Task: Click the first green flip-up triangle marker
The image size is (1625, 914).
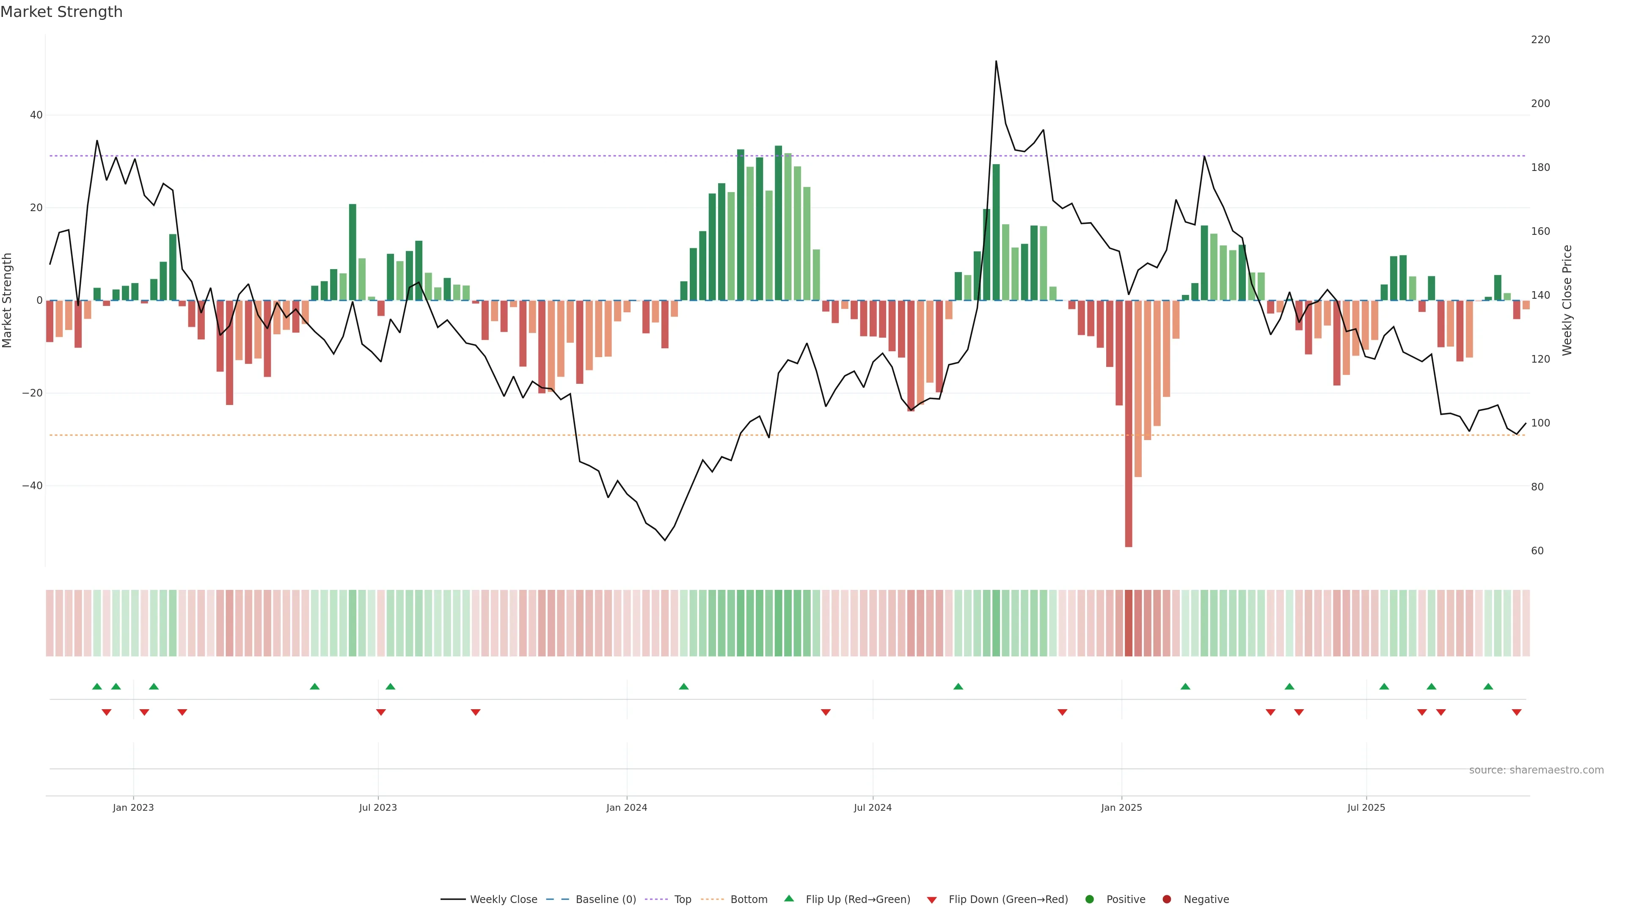Action: (96, 686)
